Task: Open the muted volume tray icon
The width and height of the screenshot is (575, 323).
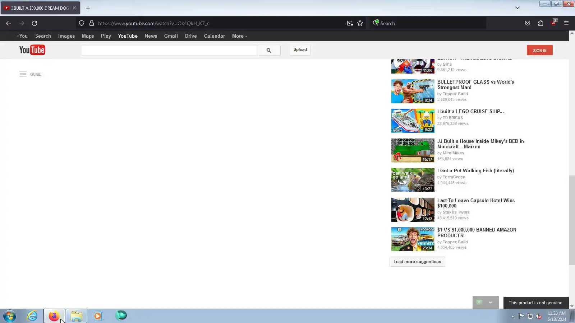Action: click(539, 316)
